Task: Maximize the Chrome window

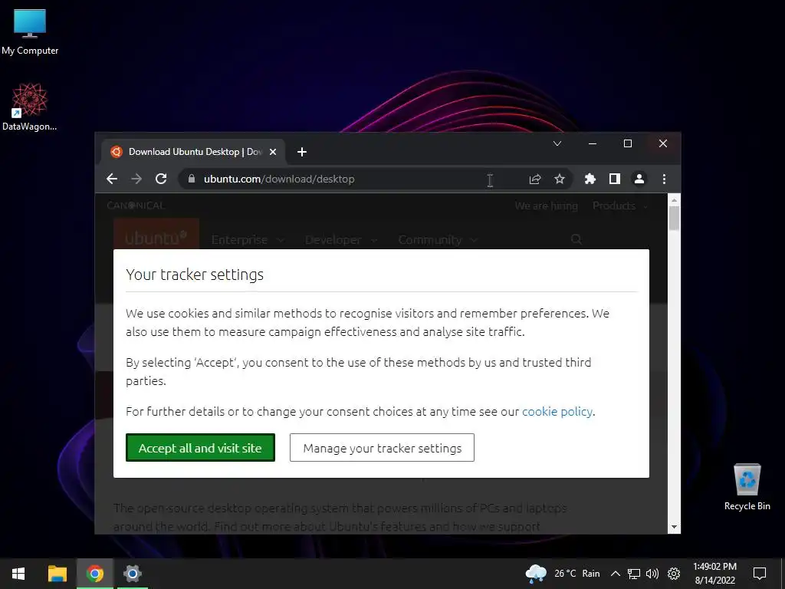Action: tap(628, 143)
